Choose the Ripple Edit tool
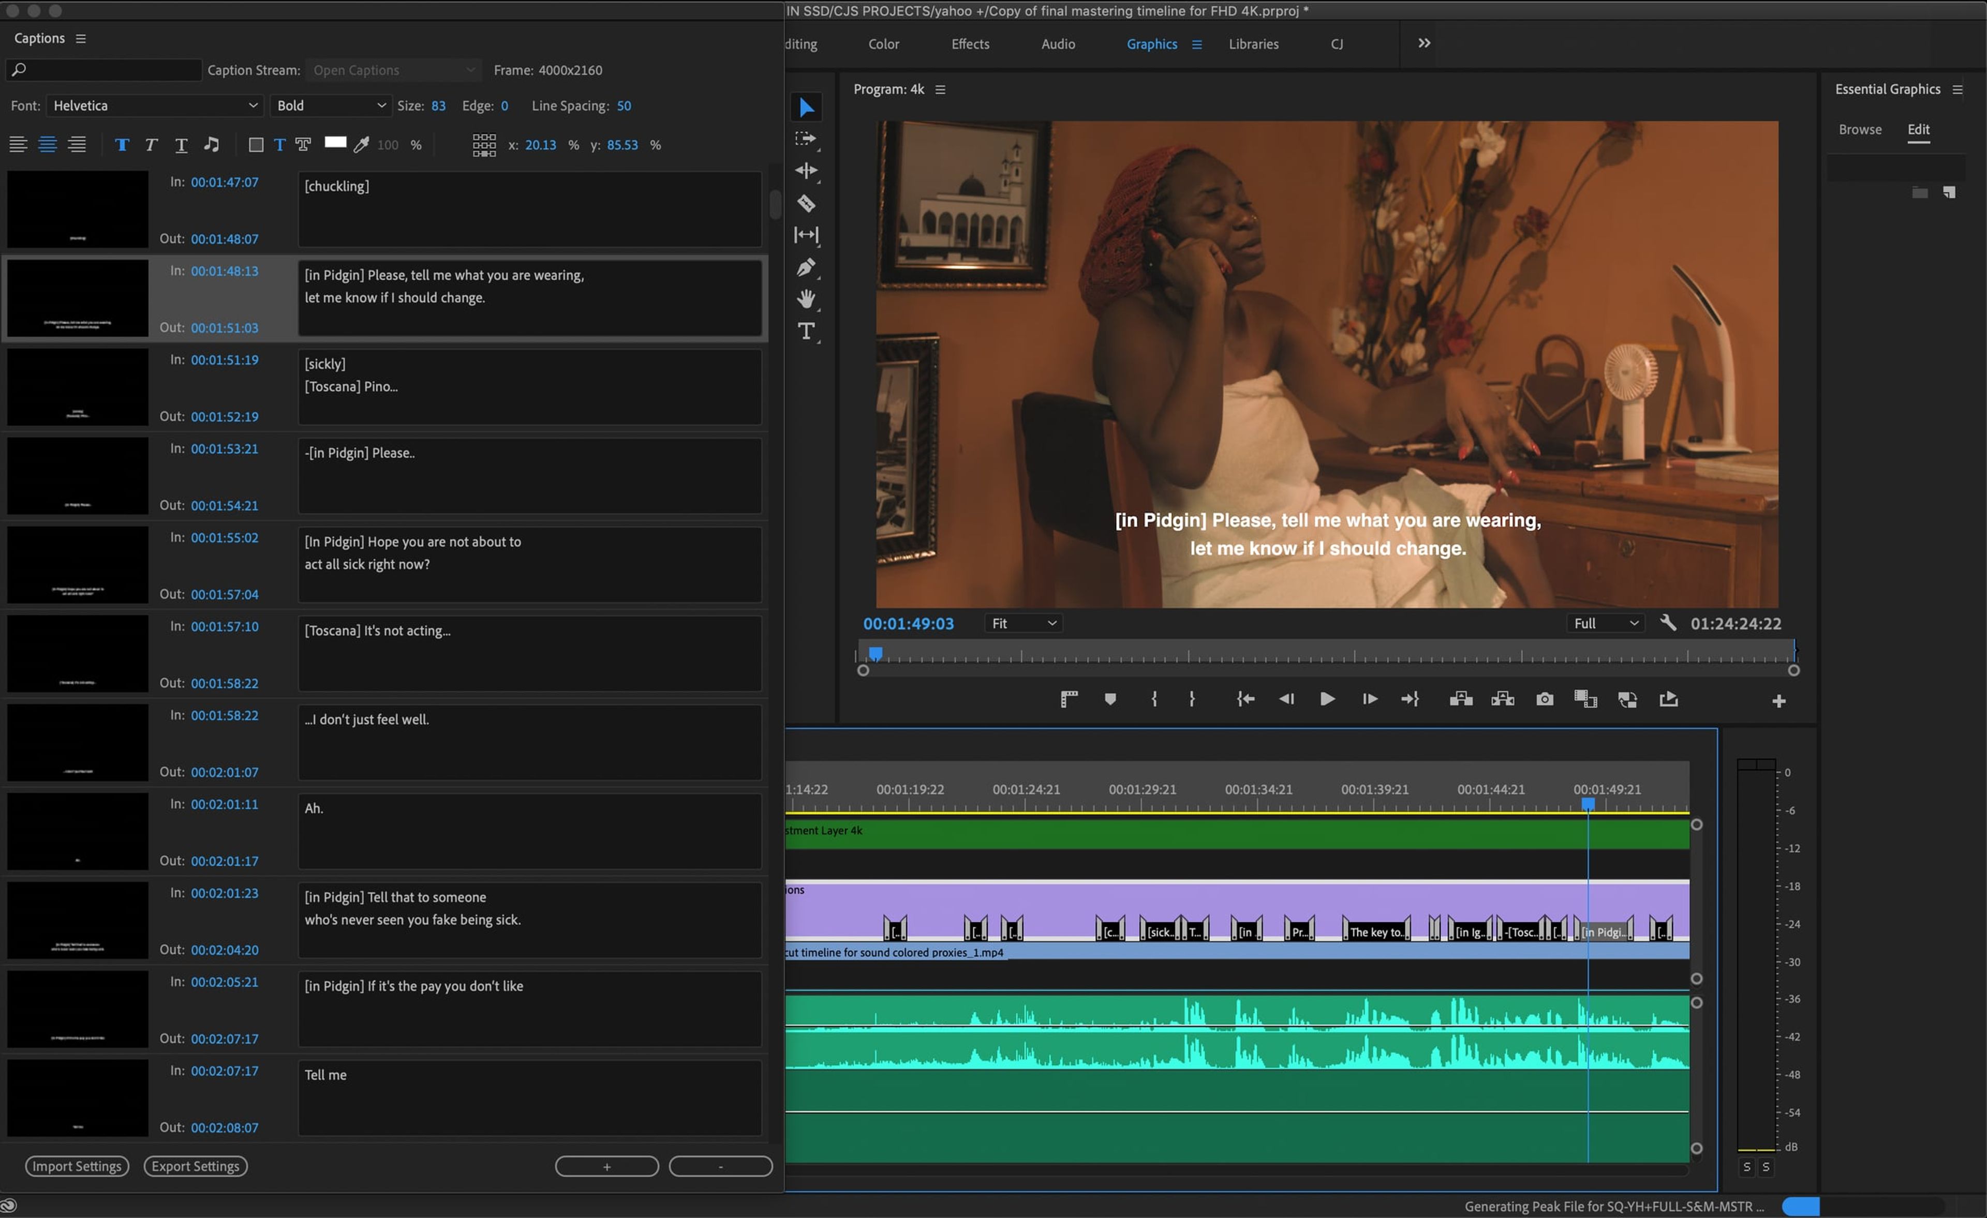This screenshot has height=1218, width=1987. [806, 171]
